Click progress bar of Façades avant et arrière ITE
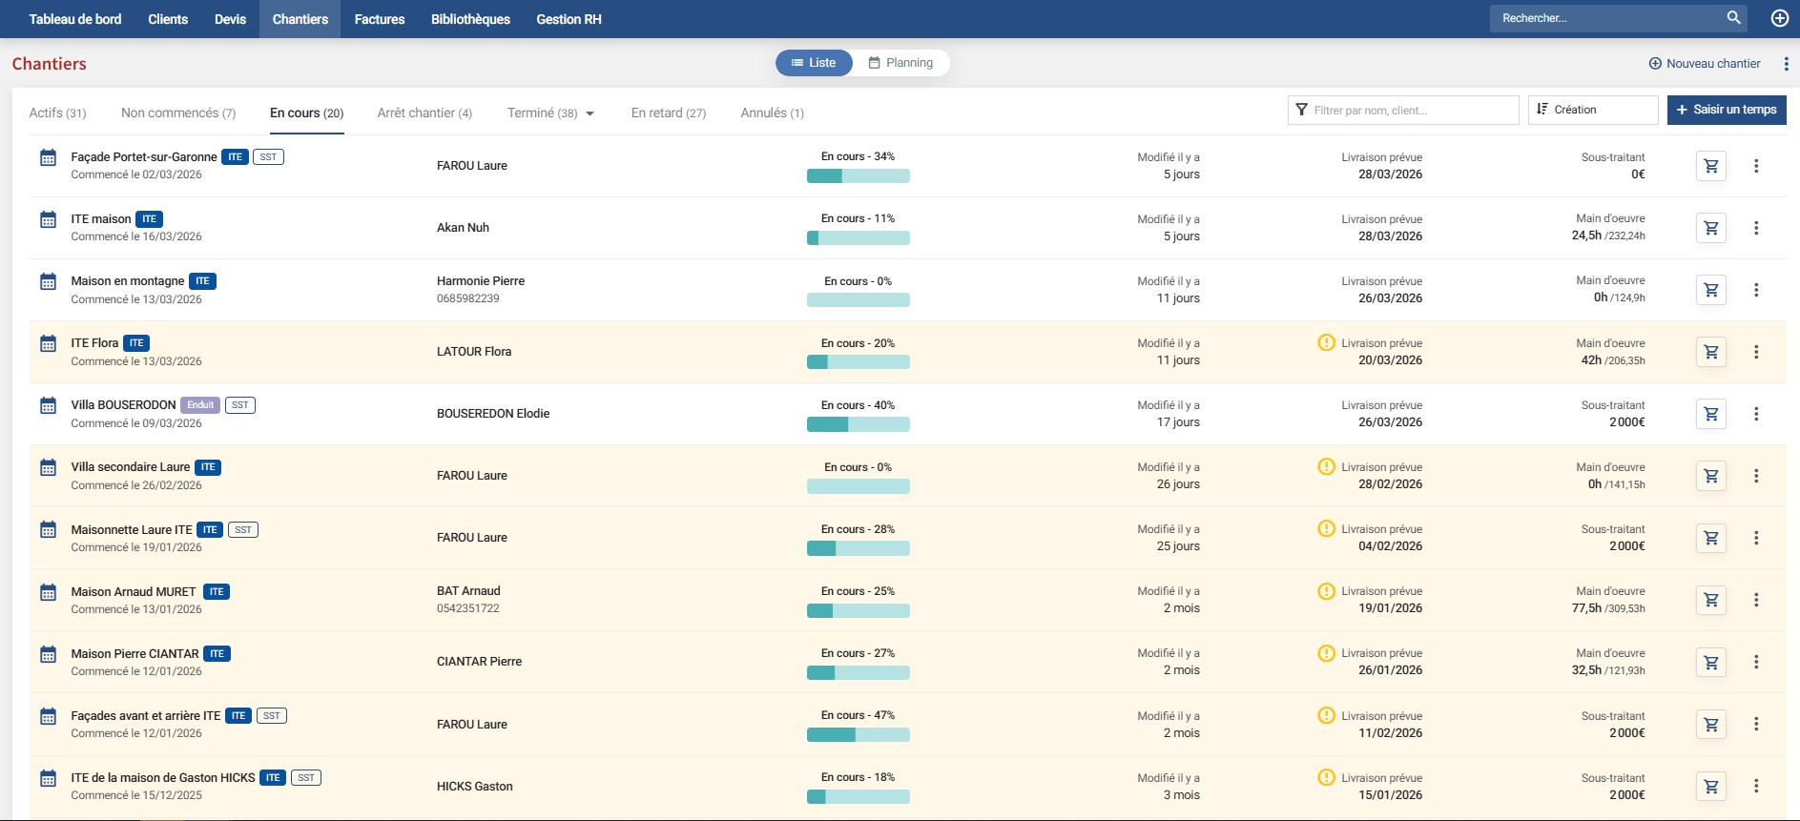 (858, 735)
